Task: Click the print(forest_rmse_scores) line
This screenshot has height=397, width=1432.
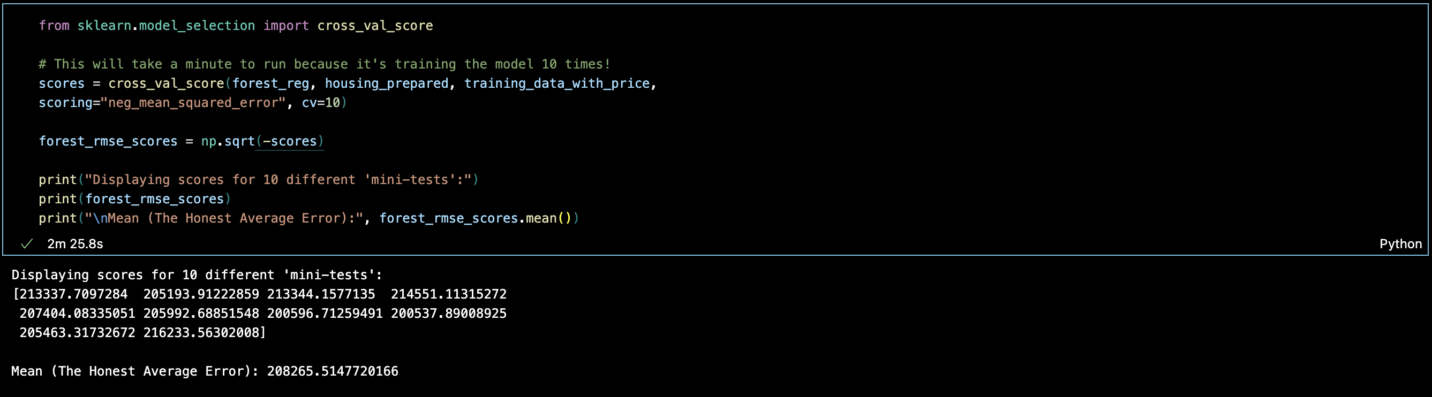Action: (134, 199)
